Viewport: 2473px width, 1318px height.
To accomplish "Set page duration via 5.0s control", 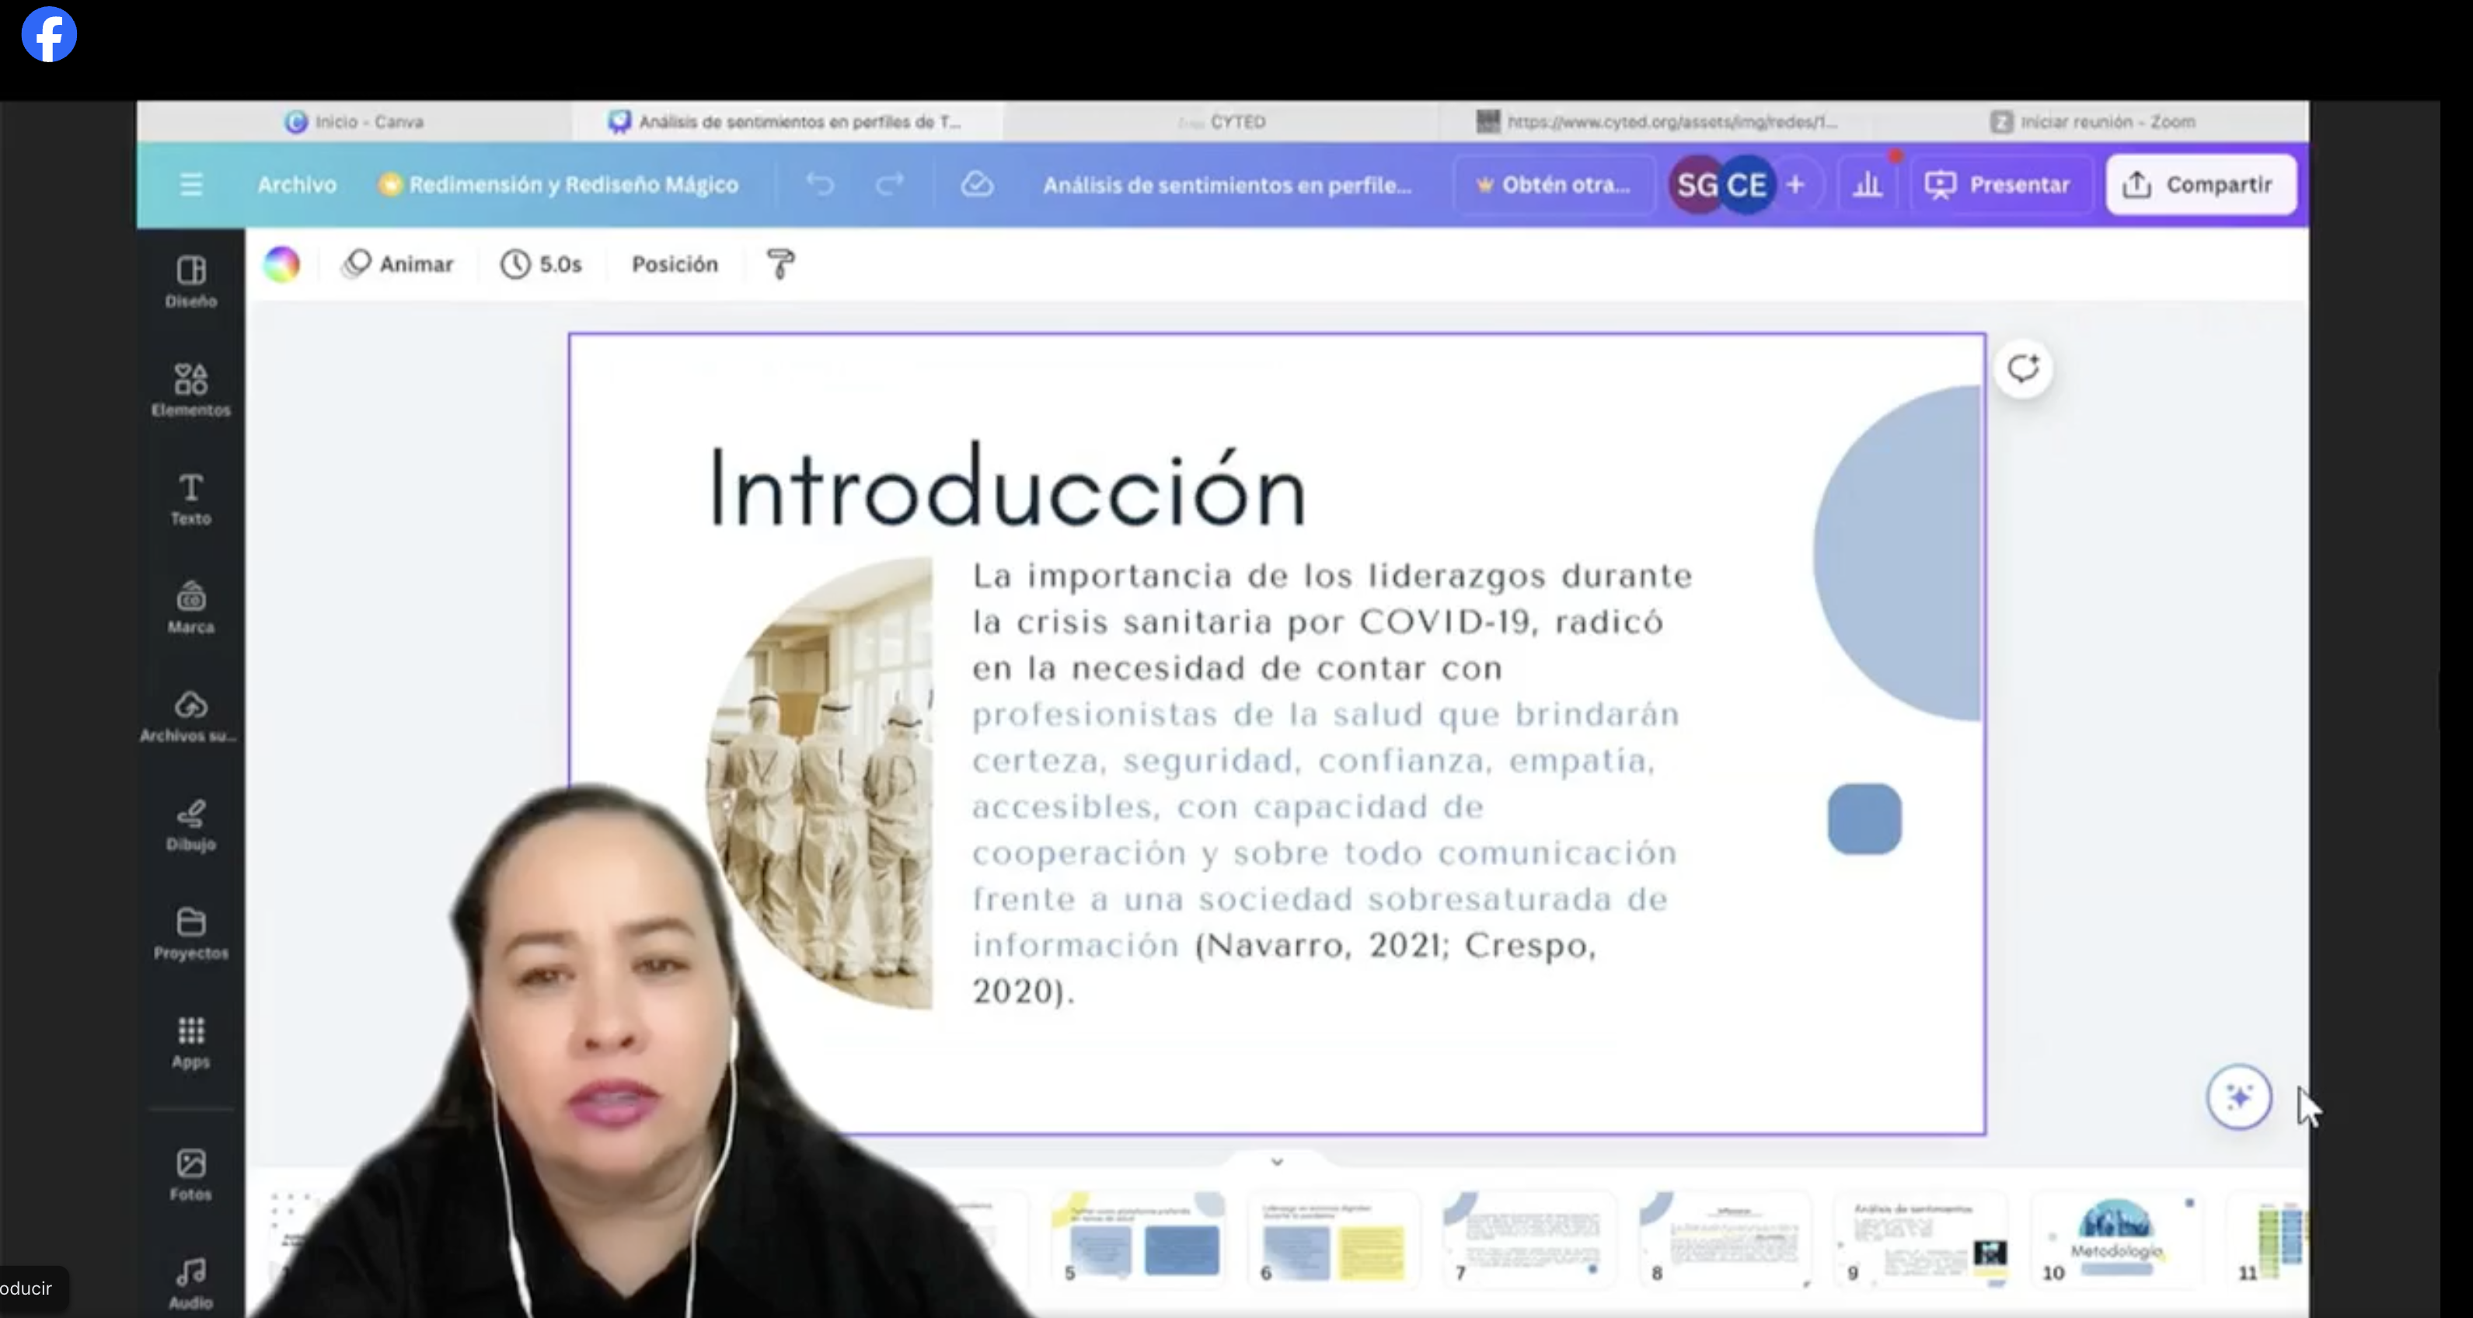I will [542, 264].
